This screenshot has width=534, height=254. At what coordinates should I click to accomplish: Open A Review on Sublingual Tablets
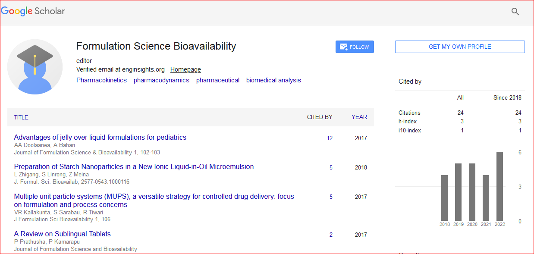(x=62, y=234)
